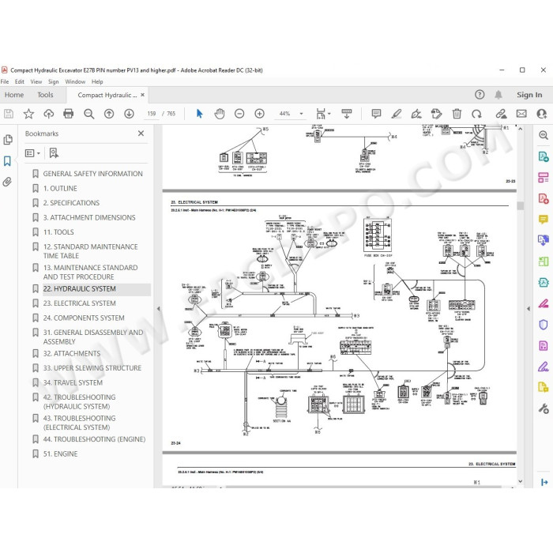
Task: Zoom out with minus button
Action: 239,114
